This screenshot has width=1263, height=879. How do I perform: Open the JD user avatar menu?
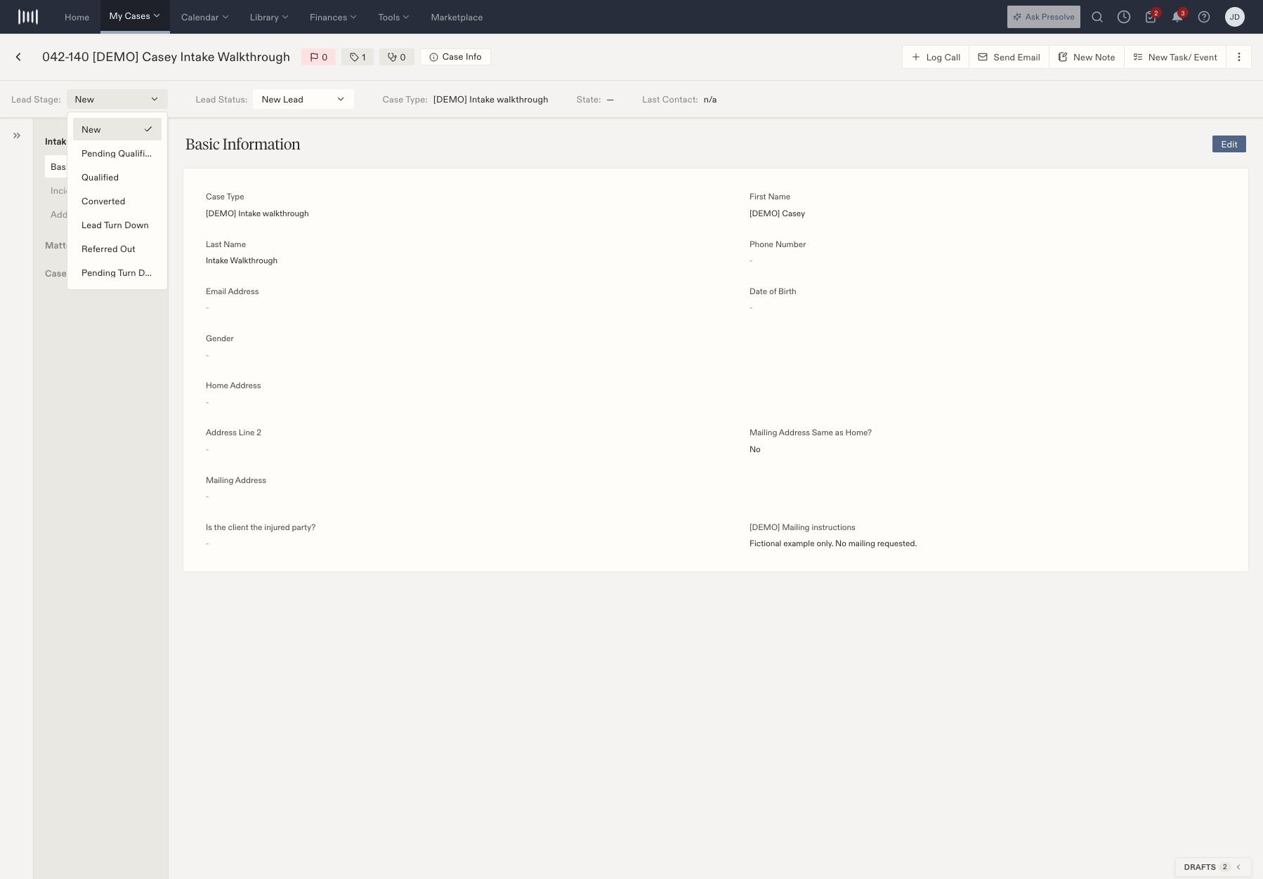(1235, 17)
